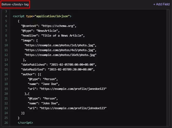172x128 pixels.
Task: Click the script type opening tag line
Action: tap(42, 16)
